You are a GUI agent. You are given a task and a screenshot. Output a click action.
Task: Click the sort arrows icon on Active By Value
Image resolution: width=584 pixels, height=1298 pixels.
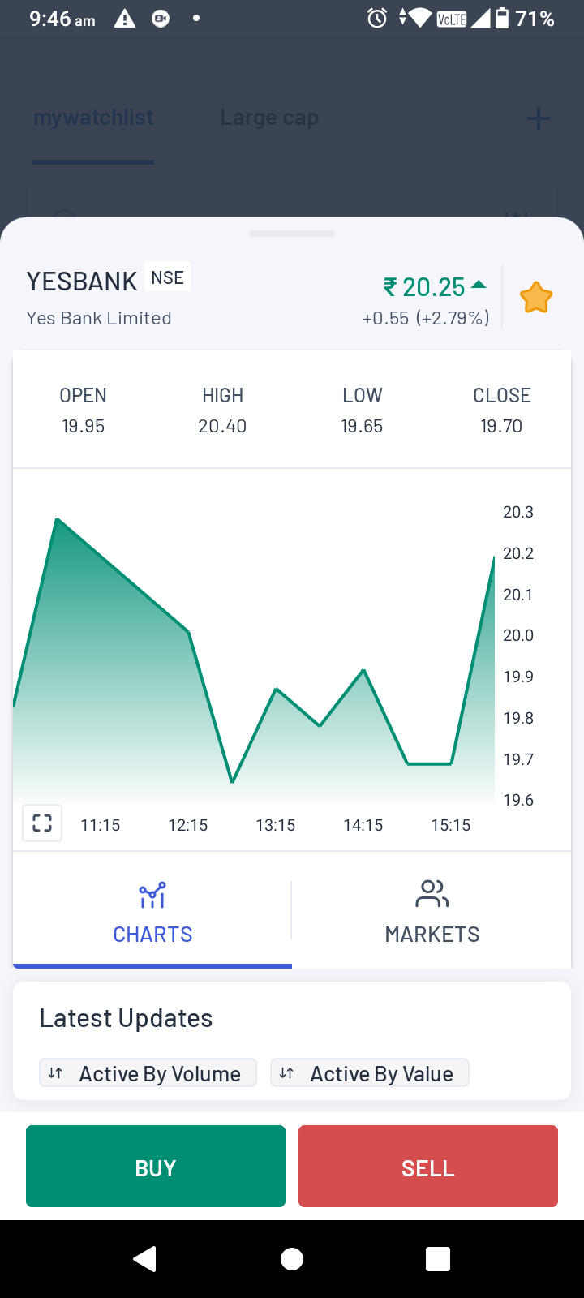coord(286,1073)
